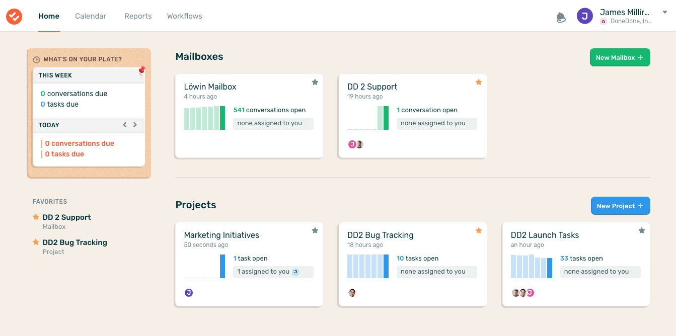The image size is (676, 336).
Task: Open DD2 Bug Tracking from Favorites list
Action: click(74, 242)
